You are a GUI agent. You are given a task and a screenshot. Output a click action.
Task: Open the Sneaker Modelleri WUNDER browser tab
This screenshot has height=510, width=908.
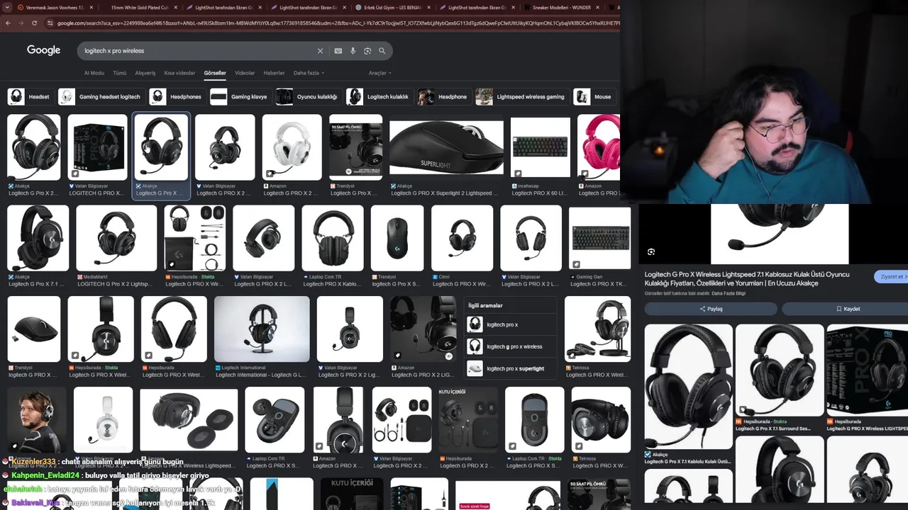(560, 7)
